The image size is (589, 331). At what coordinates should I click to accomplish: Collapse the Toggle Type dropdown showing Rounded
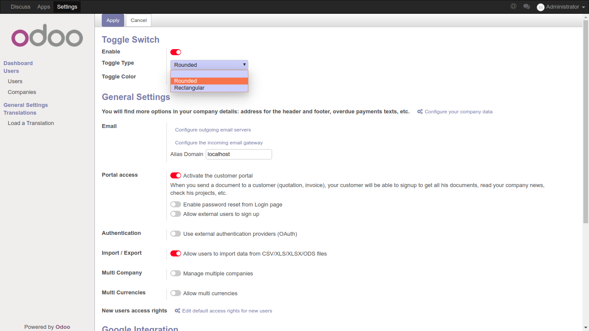click(x=209, y=65)
